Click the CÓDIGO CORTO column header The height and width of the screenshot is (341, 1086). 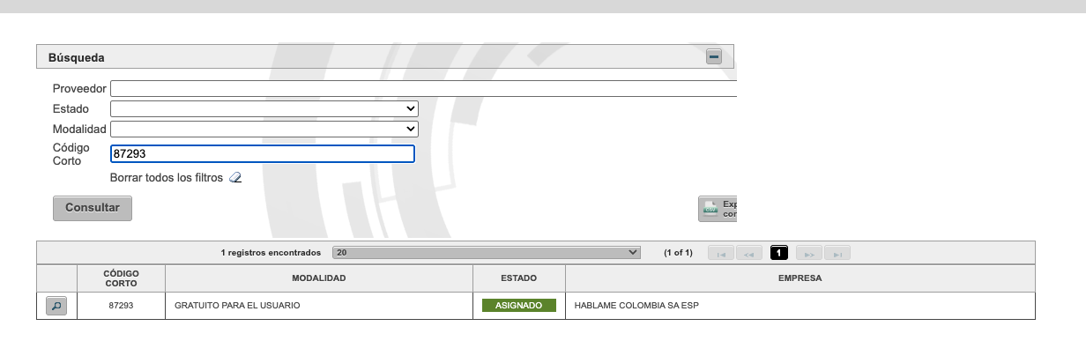point(121,278)
